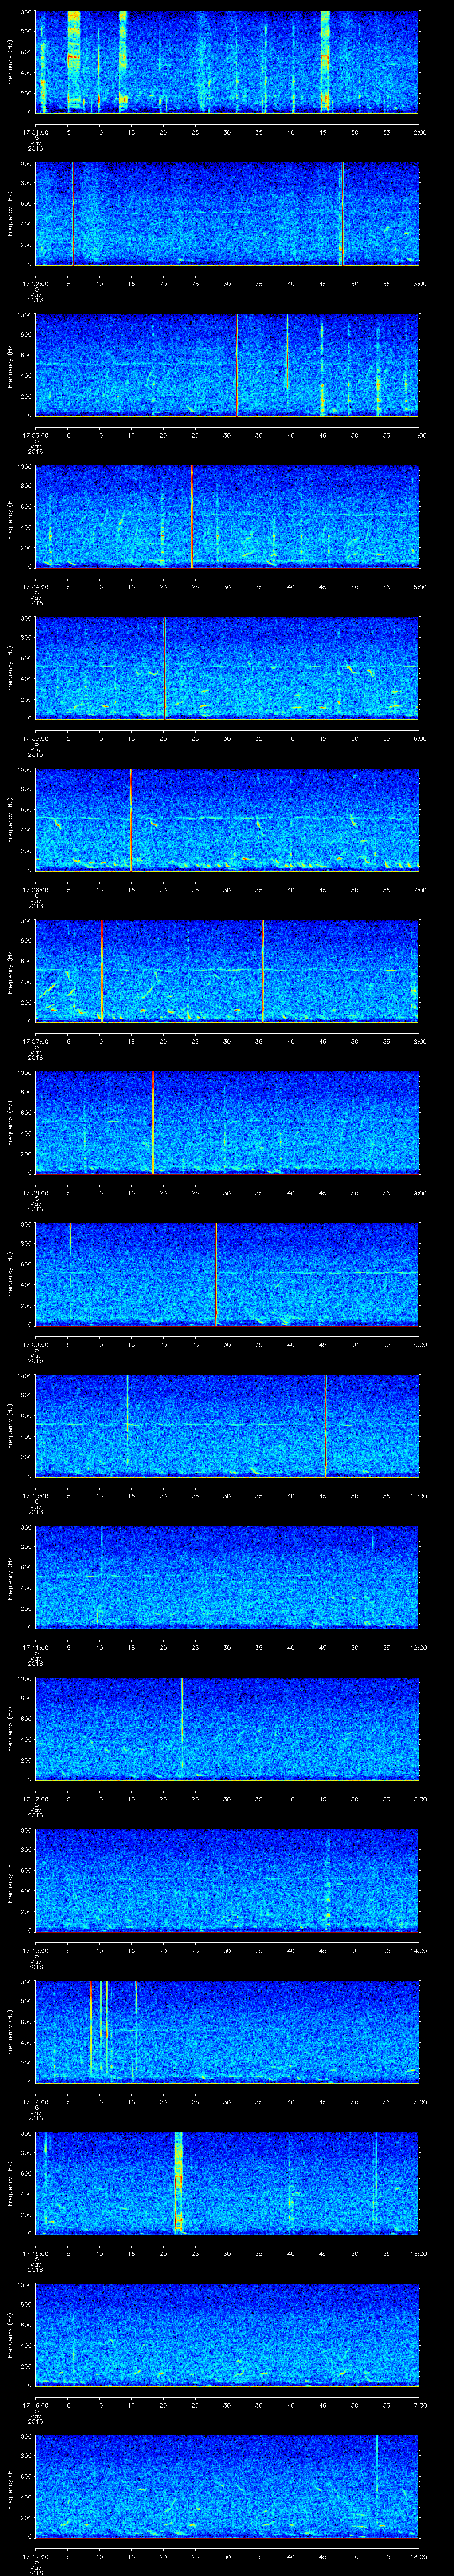Viewport: 454px width, 2576px height.
Task: Select the line near 39s in 17:03 panel
Action: pos(287,353)
